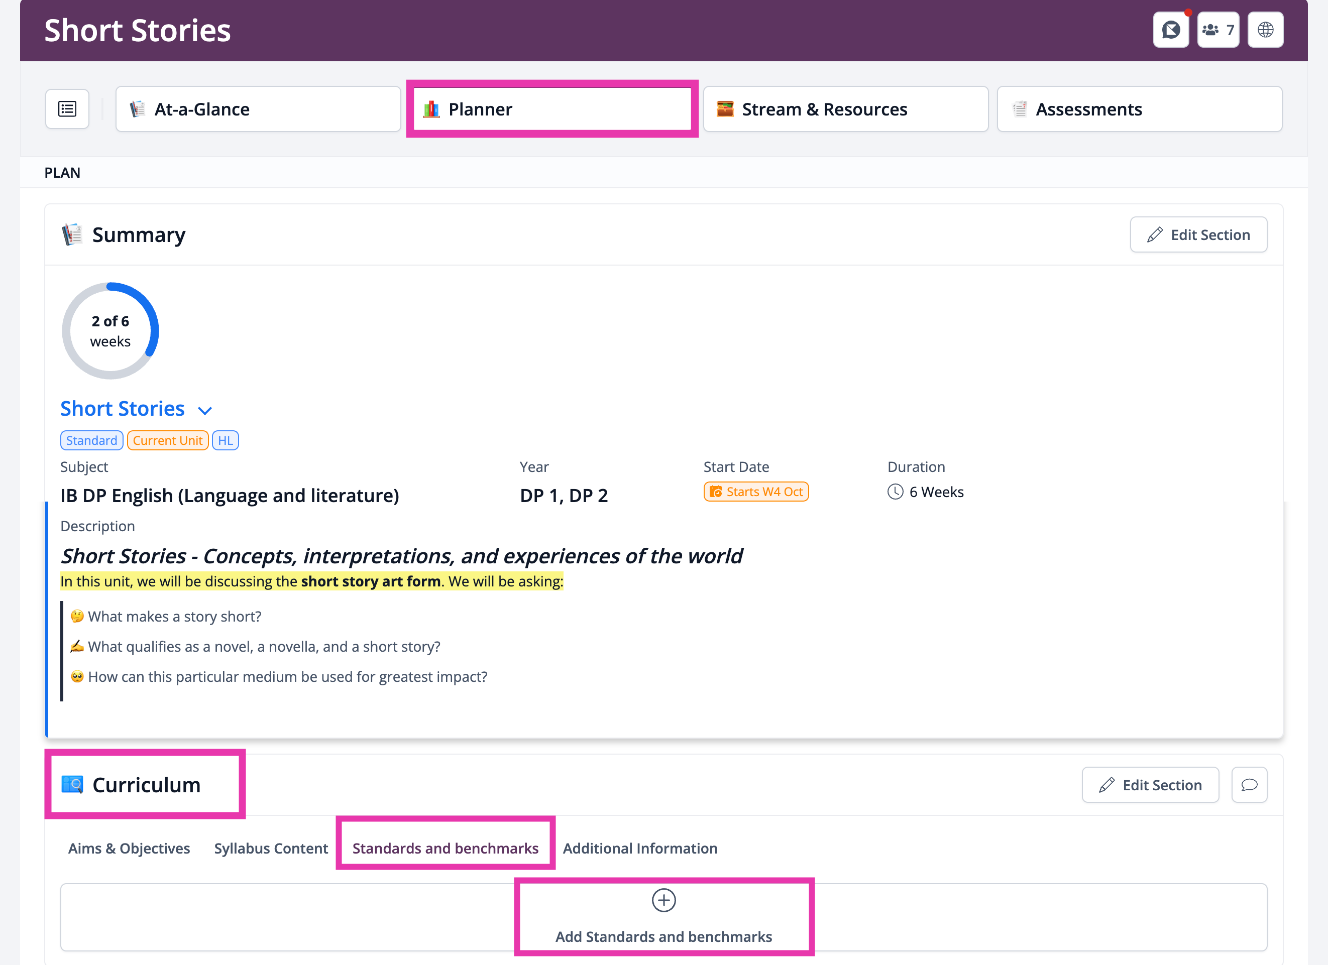Open the blue Short Stories unit link
This screenshot has width=1328, height=965.
coord(123,409)
